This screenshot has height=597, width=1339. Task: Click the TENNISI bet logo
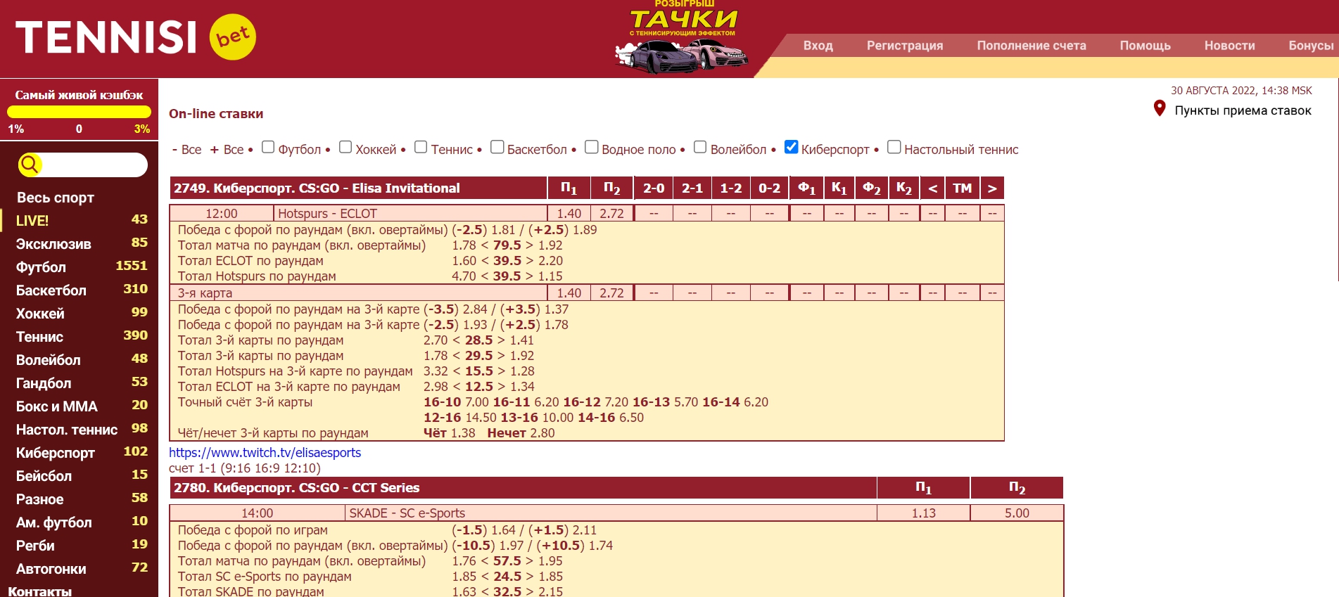pos(135,37)
